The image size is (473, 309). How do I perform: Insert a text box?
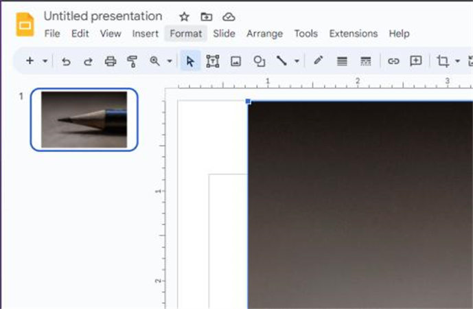[213, 61]
